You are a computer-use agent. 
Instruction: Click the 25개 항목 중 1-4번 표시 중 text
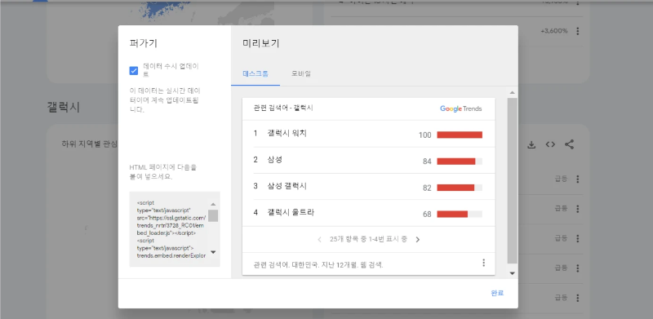tap(368, 240)
